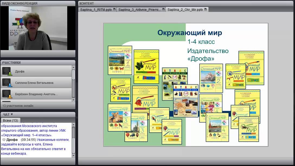Click file icon on Saplina_1_RITM.pptx tab

pyautogui.click(x=114, y=9)
